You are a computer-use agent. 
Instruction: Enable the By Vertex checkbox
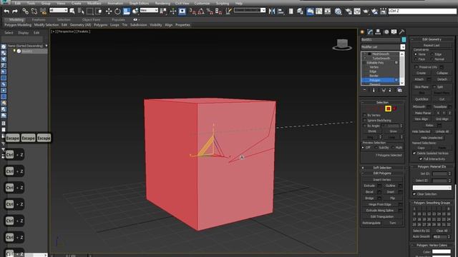click(364, 116)
